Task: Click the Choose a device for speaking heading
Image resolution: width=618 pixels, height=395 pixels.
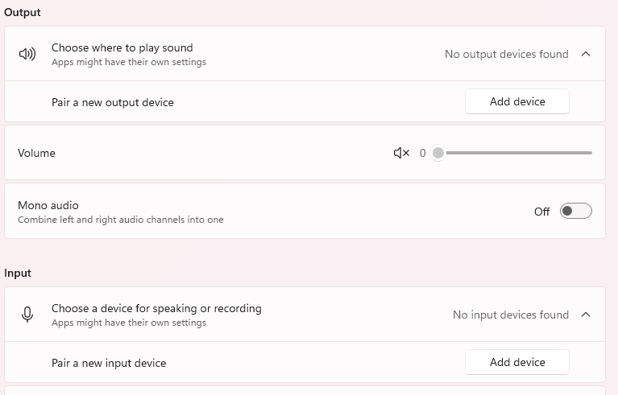Action: pos(156,308)
